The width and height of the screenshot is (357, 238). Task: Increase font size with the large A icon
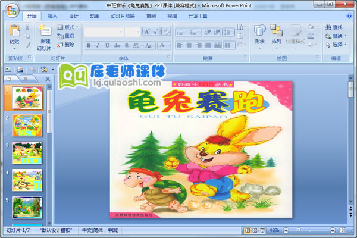pos(146,32)
